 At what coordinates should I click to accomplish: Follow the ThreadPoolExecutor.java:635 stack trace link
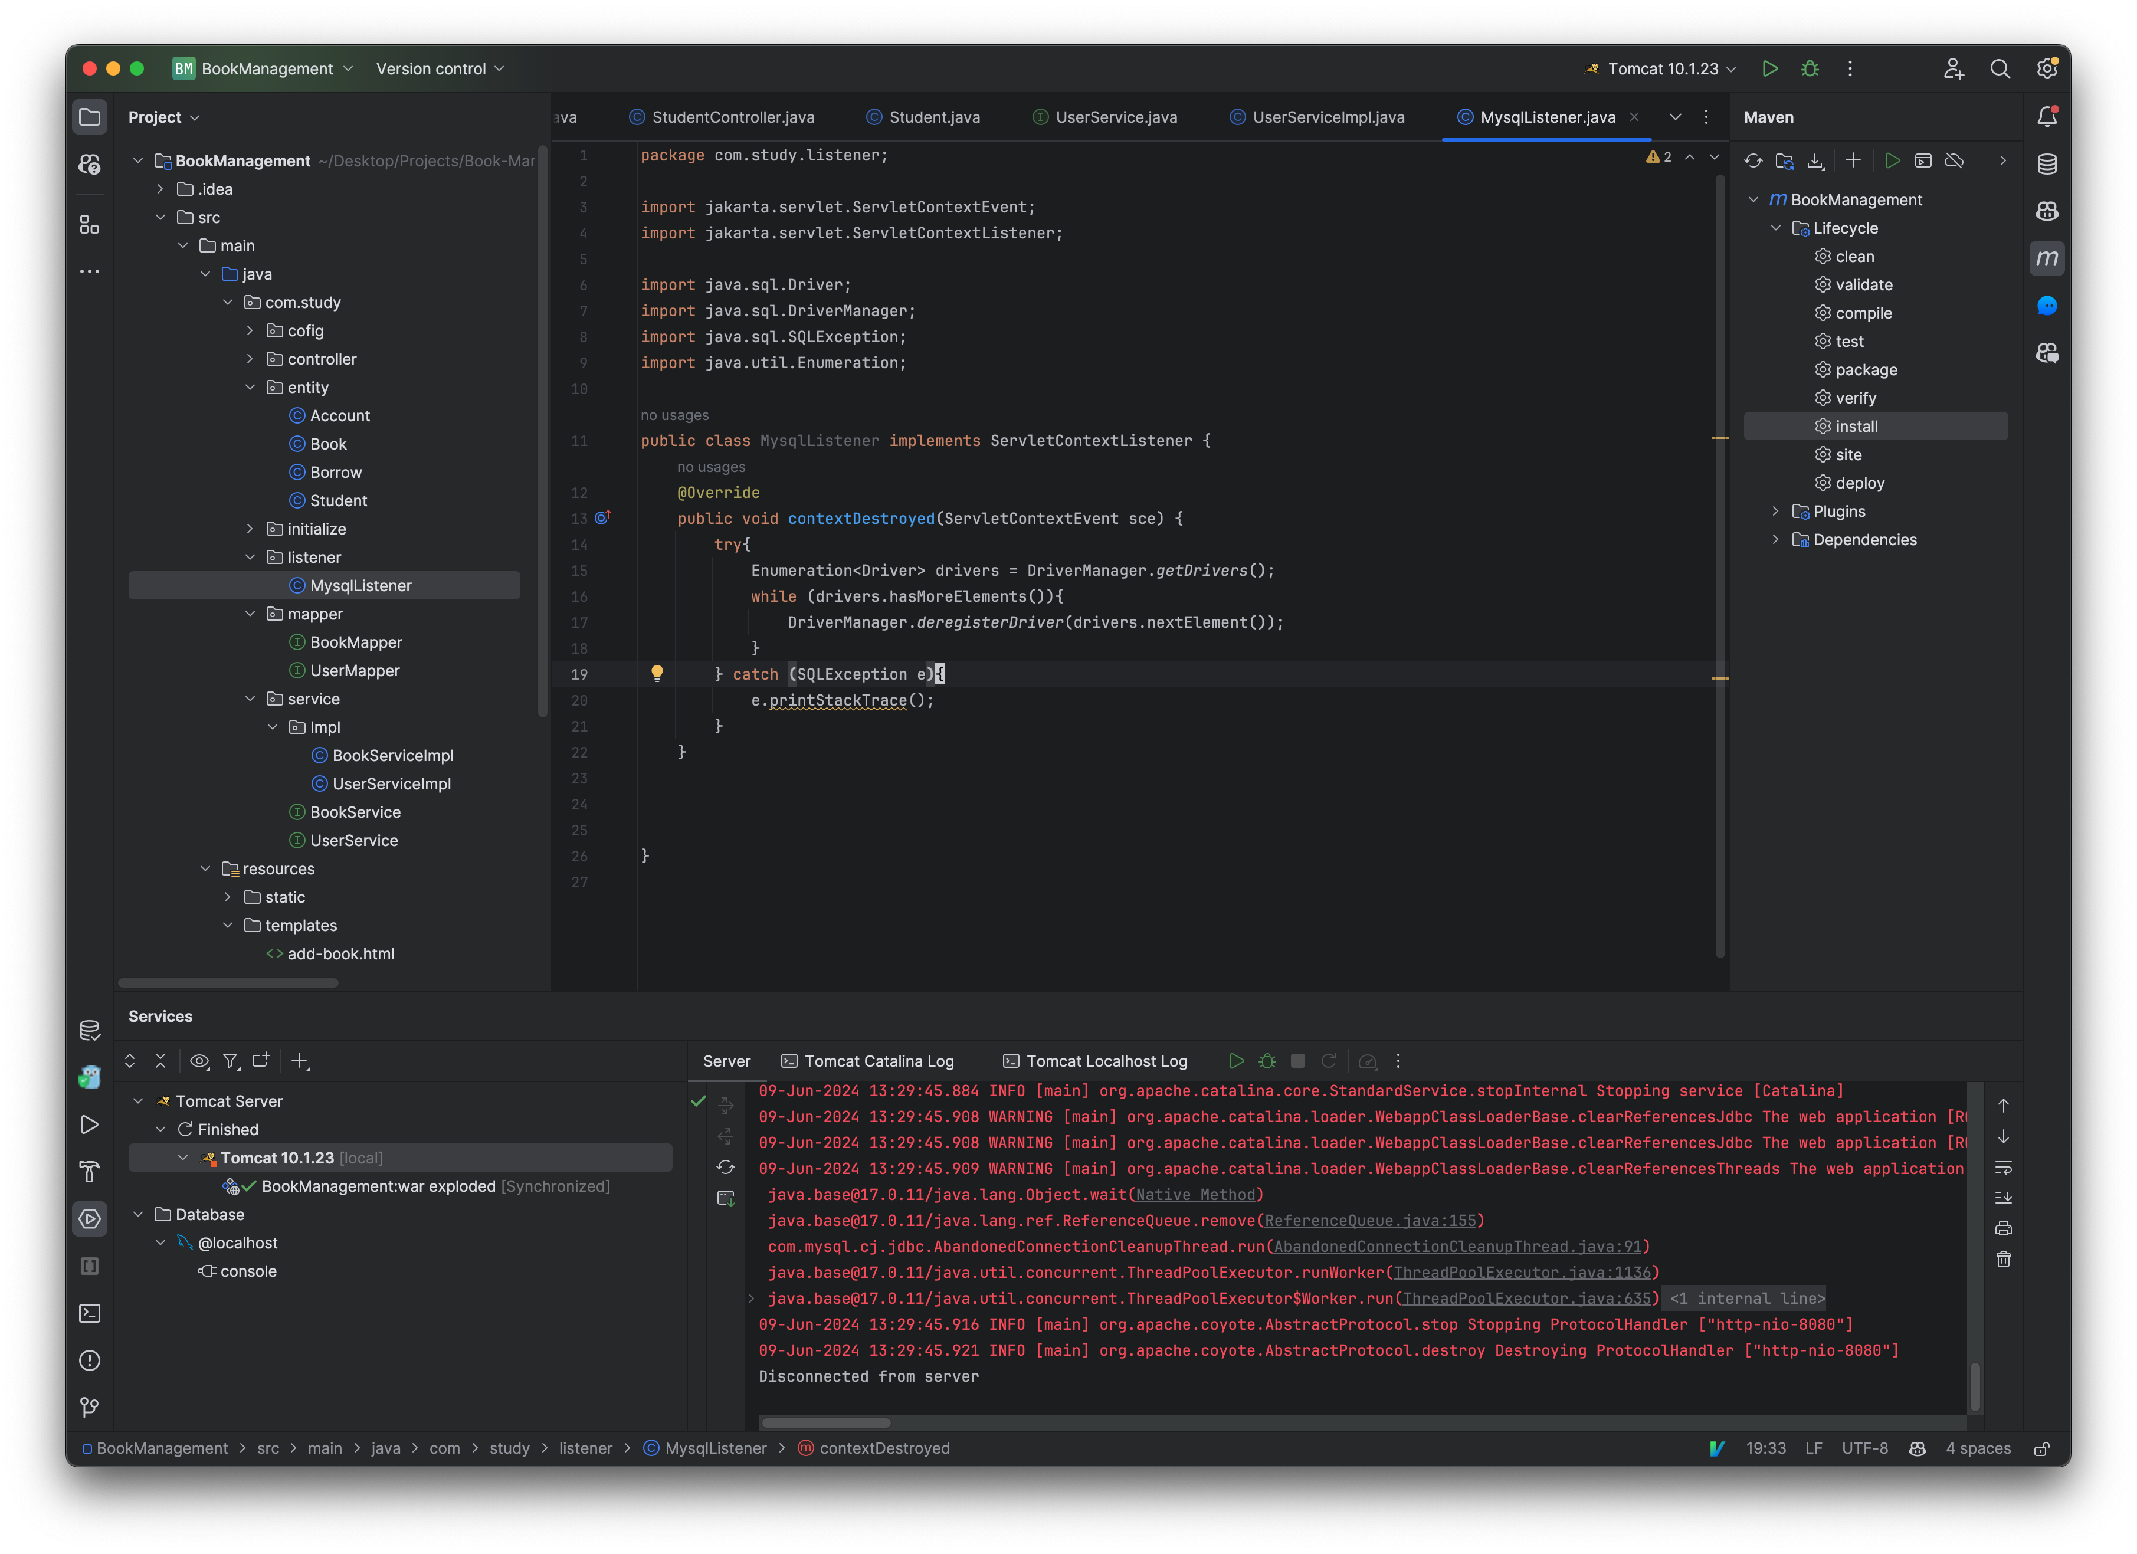point(1528,1298)
